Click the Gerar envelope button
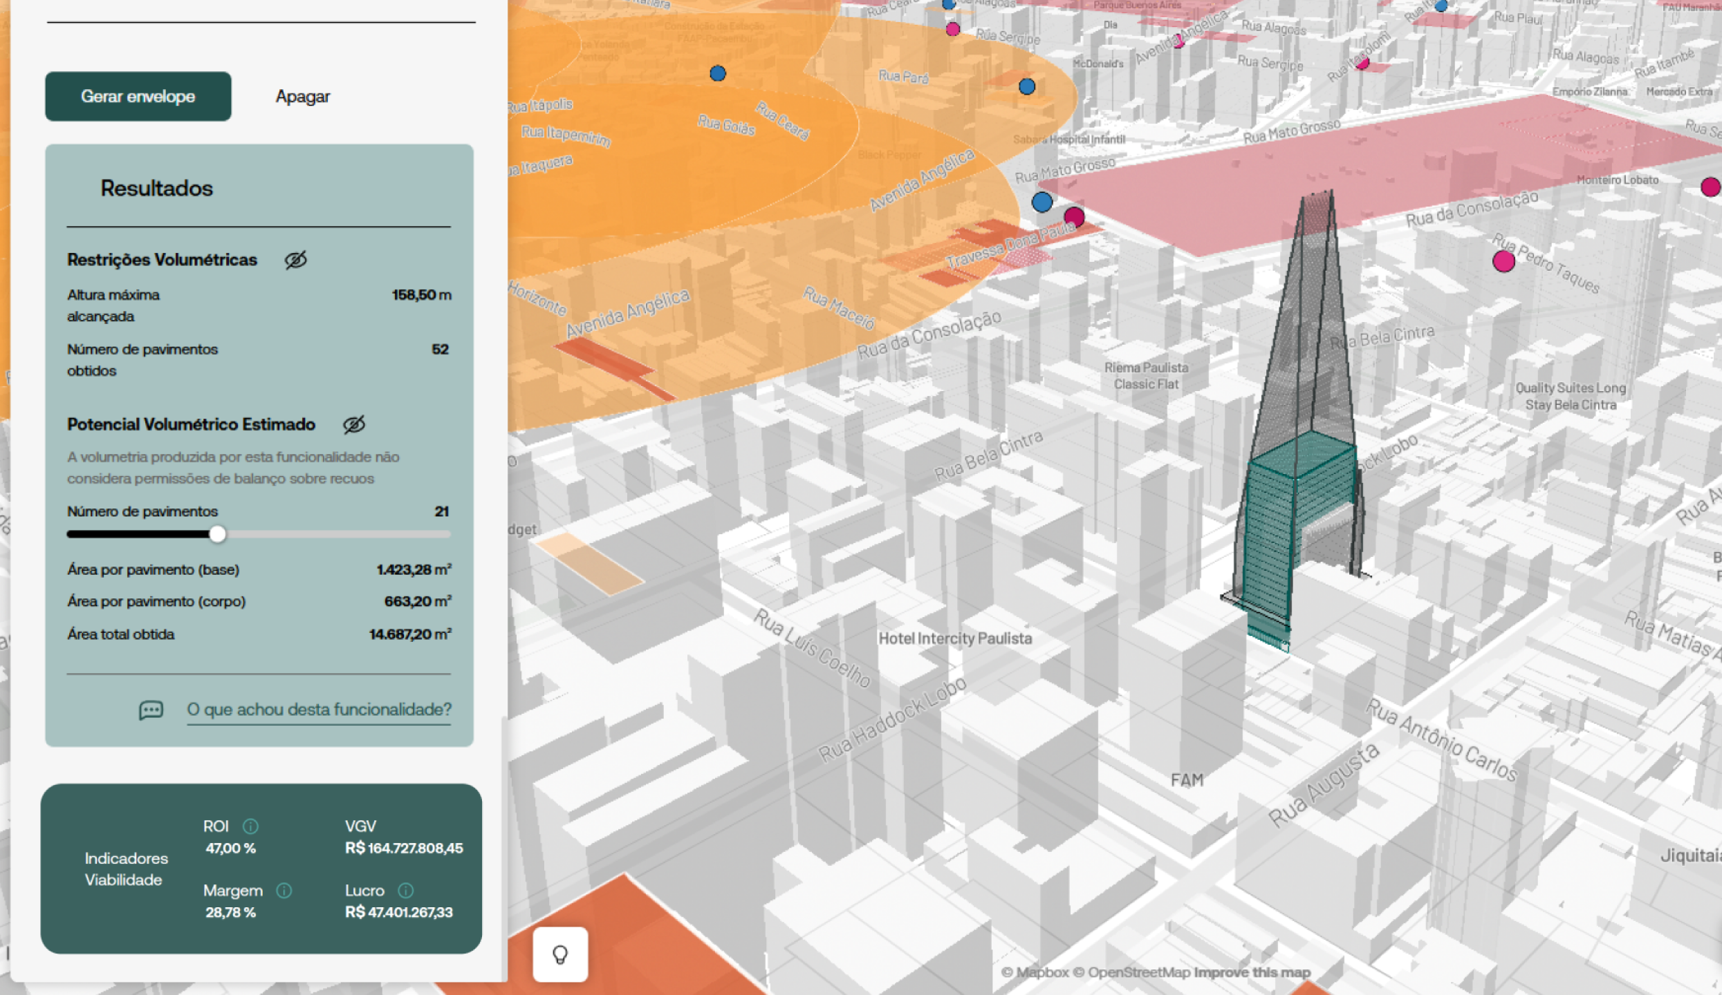Viewport: 1722px width, 995px height. pyautogui.click(x=138, y=96)
